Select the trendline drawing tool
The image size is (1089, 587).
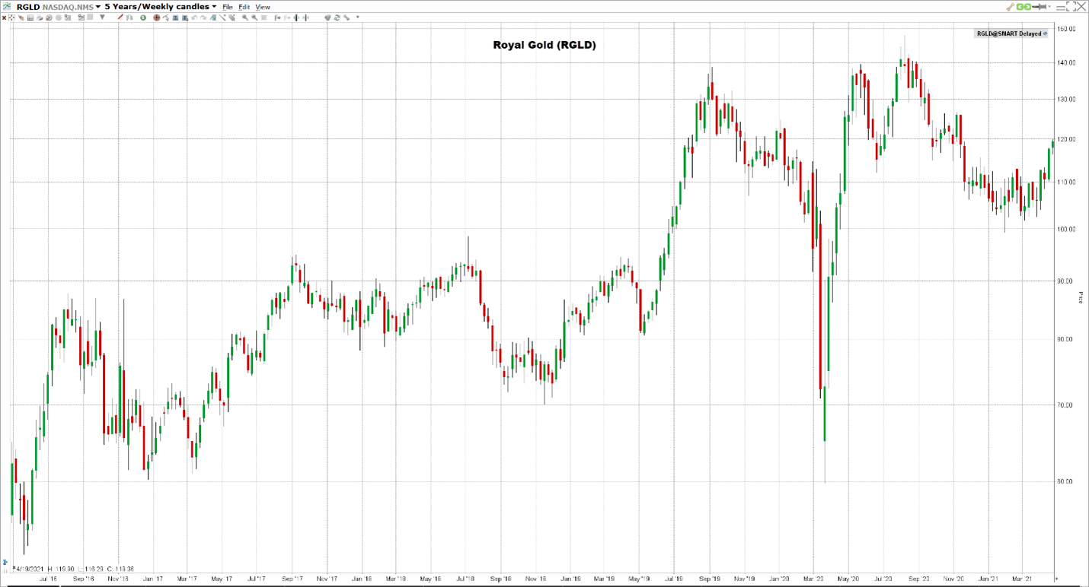click(222, 17)
